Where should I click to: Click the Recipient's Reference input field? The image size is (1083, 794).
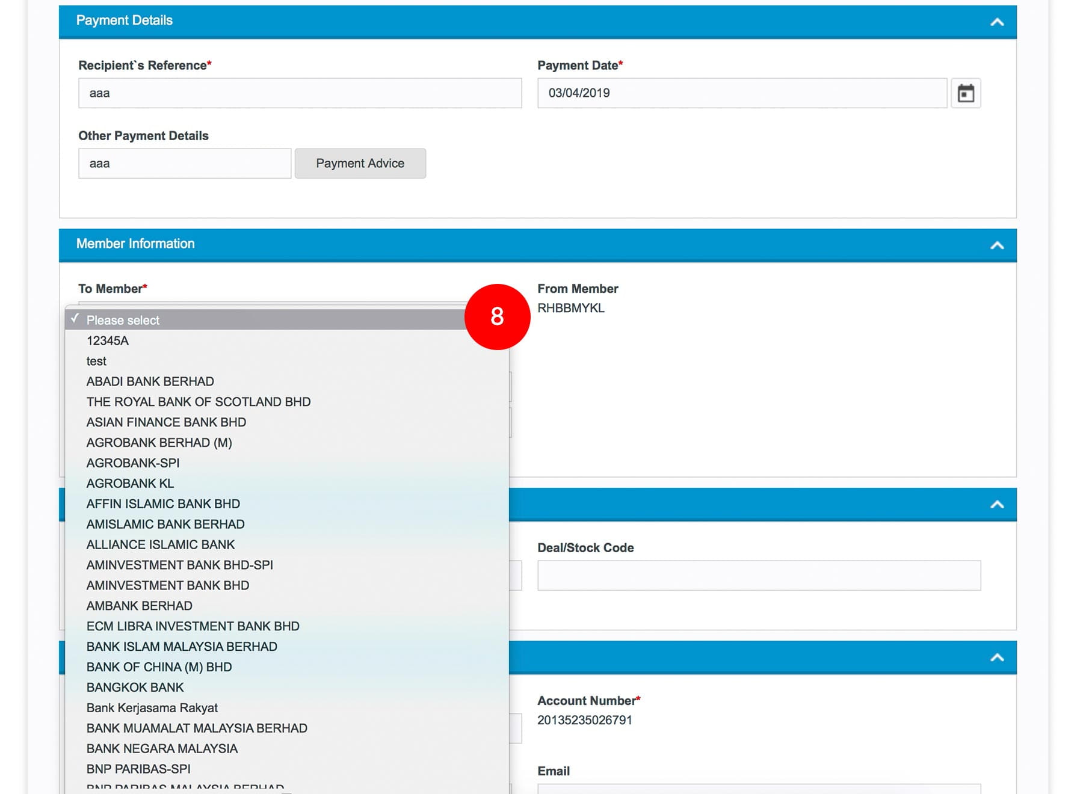(x=300, y=93)
